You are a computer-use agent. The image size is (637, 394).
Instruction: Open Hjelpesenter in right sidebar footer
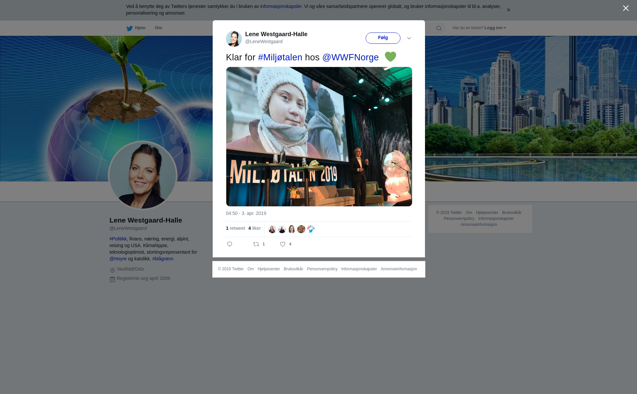[487, 213]
